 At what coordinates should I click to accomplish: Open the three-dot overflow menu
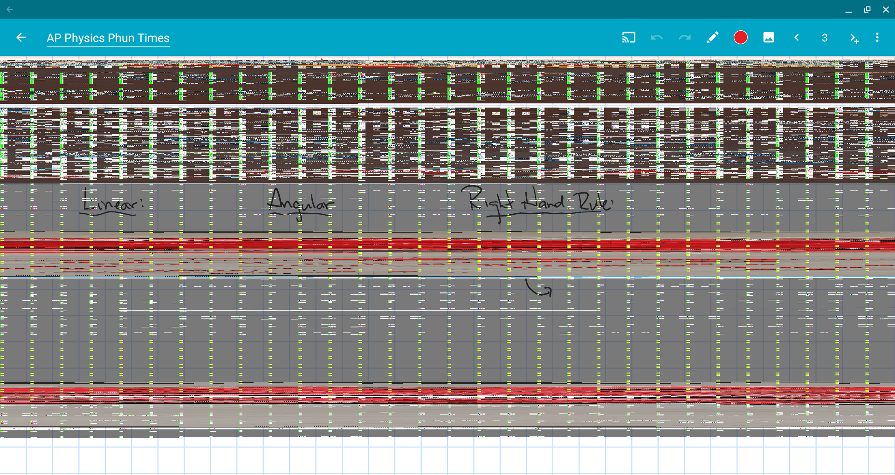pos(877,37)
